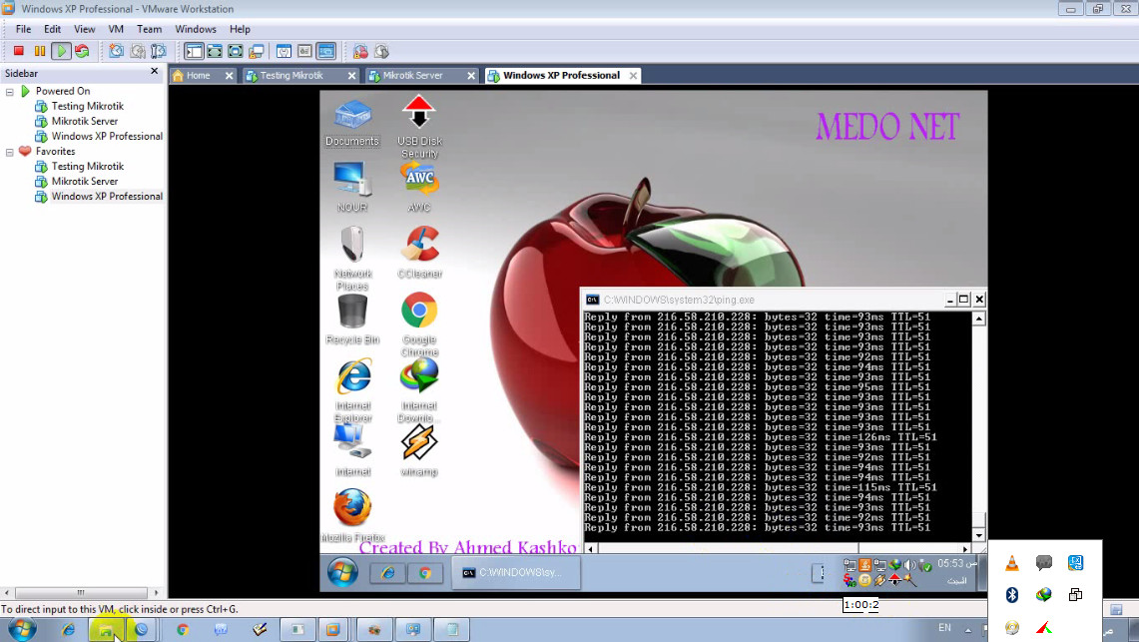Open Internet Explorer from host taskbar
Screen dimensions: 1139x642
(x=68, y=629)
